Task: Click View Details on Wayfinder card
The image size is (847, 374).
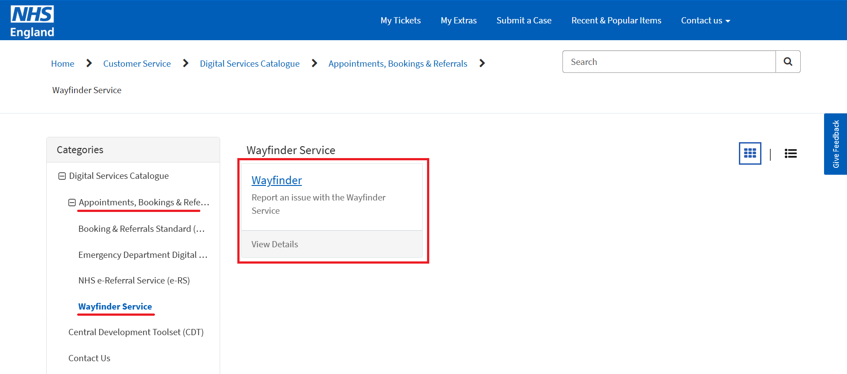Action: (x=274, y=244)
